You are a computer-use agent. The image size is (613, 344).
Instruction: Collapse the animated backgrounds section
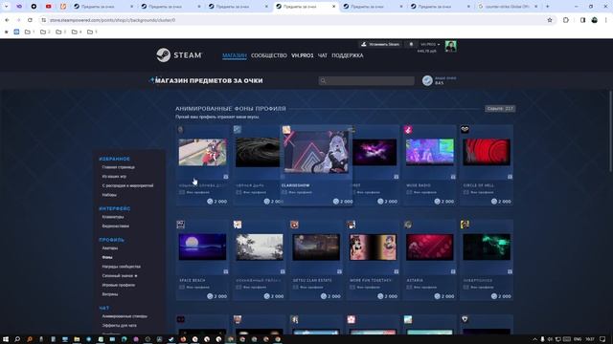(x=500, y=108)
